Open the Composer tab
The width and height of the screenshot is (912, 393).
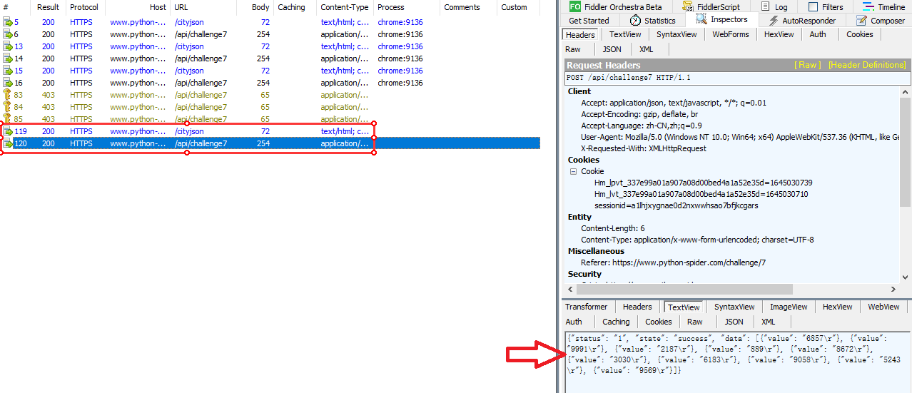881,21
